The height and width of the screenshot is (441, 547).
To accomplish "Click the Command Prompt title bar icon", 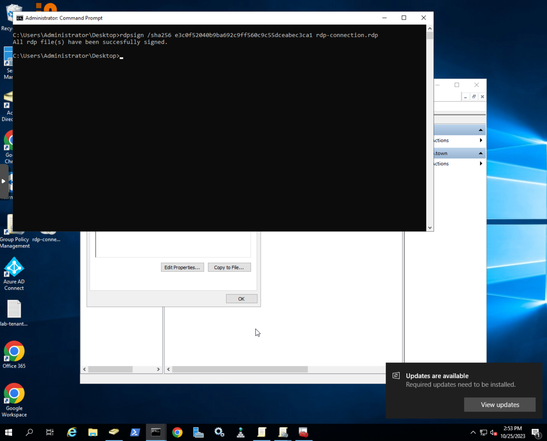I will tap(20, 18).
